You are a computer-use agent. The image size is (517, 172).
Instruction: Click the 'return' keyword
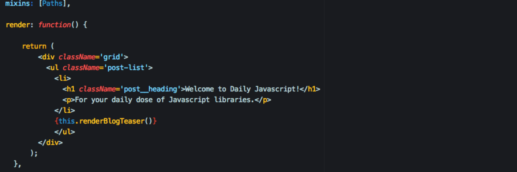tap(34, 46)
